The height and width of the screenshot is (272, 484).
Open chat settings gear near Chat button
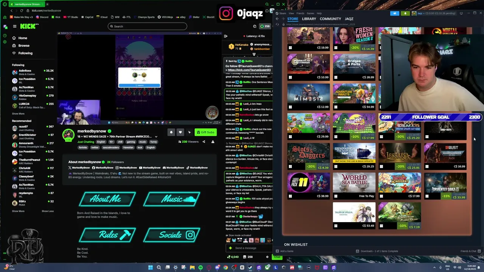267,257
